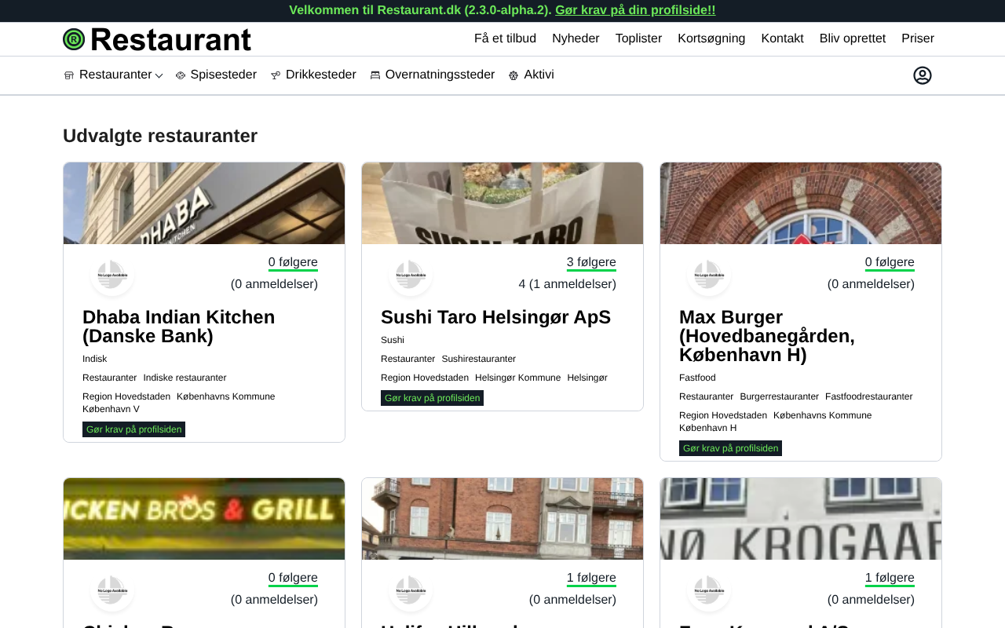Click the Sushirestauranter category tag
This screenshot has height=628, width=1005.
click(479, 359)
